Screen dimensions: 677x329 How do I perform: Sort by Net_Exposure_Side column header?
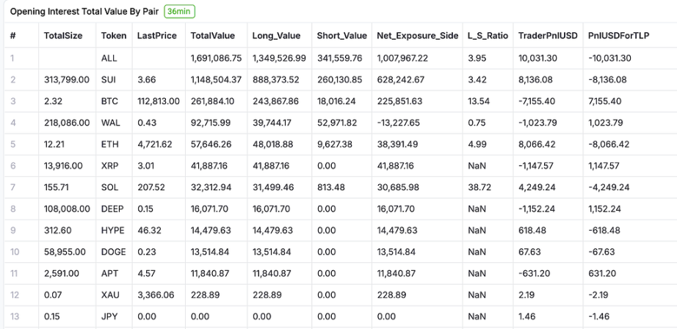(417, 35)
